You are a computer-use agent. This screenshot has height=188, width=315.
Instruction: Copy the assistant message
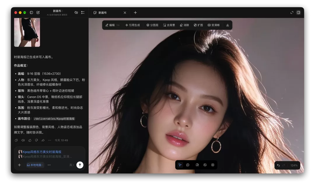[16, 140]
